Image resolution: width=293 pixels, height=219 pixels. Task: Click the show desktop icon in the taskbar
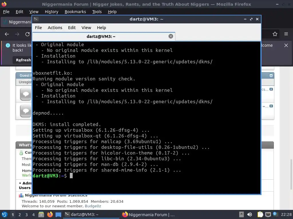[58, 214]
